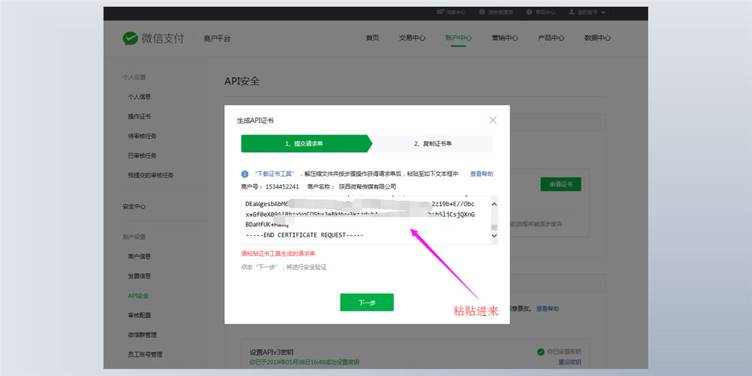
Task: Click the 个人设置 sidebar heading
Action: click(134, 78)
